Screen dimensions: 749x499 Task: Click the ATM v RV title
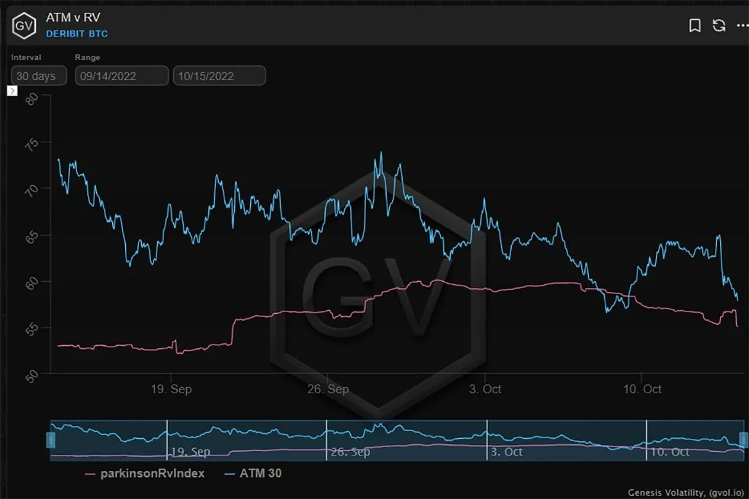[x=73, y=18]
